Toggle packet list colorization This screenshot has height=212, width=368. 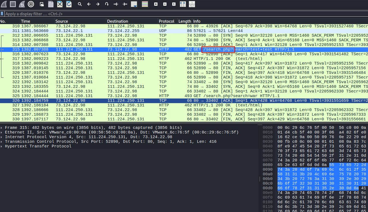[x=145, y=4]
